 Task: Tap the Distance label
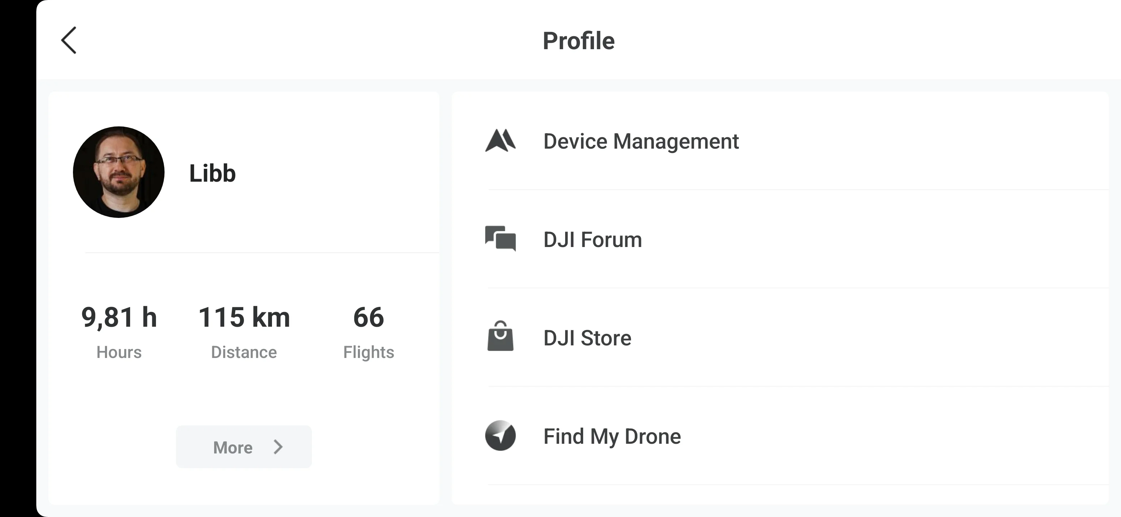coord(244,352)
